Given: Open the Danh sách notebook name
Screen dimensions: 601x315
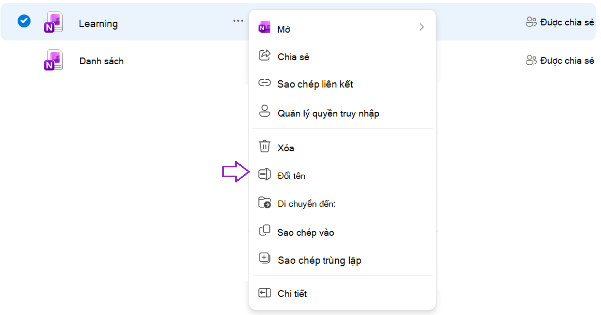Looking at the screenshot, I should pyautogui.click(x=102, y=61).
